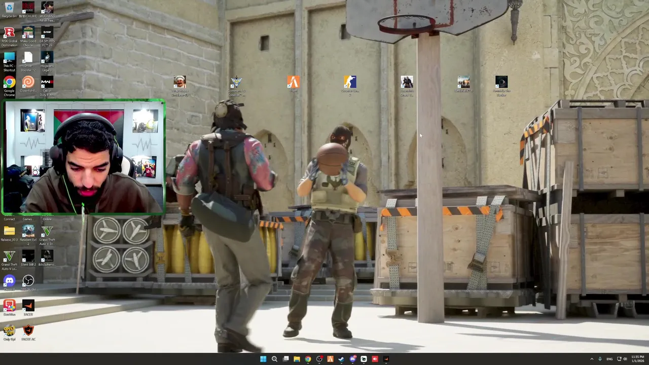Launch FACEIT AC anti-cheat shortcut
Screen dimensions: 649x365
tap(28, 333)
